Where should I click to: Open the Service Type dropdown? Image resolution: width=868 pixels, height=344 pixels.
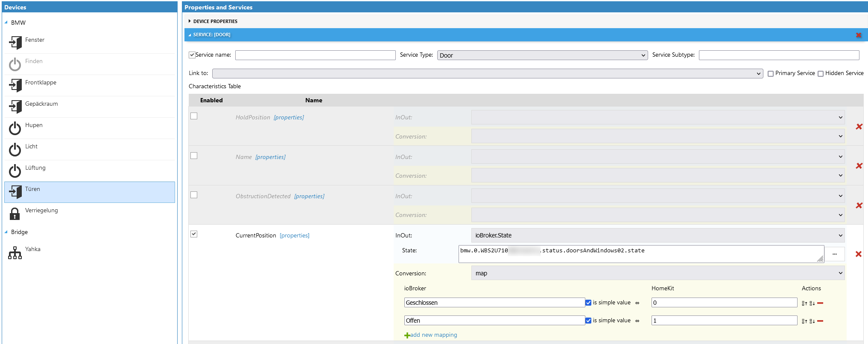tap(542, 55)
